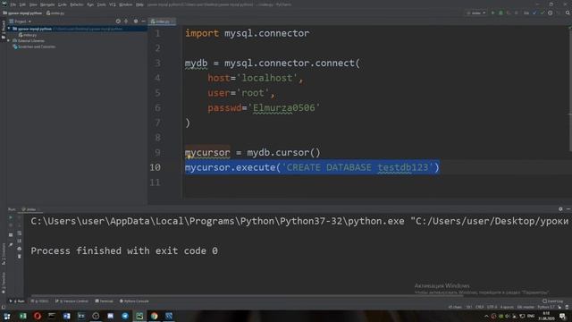Viewport: 572px width, 322px height.
Task: Open the Edit menu
Action: tap(22, 4)
